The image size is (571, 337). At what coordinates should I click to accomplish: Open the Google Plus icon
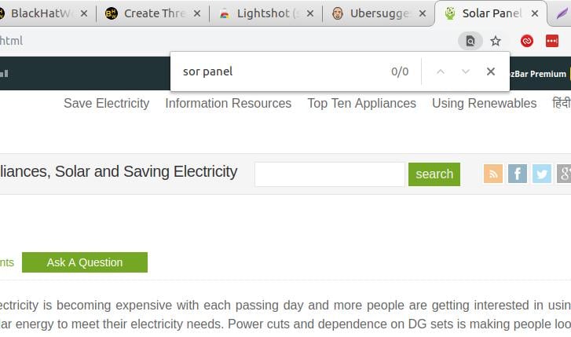pos(564,174)
